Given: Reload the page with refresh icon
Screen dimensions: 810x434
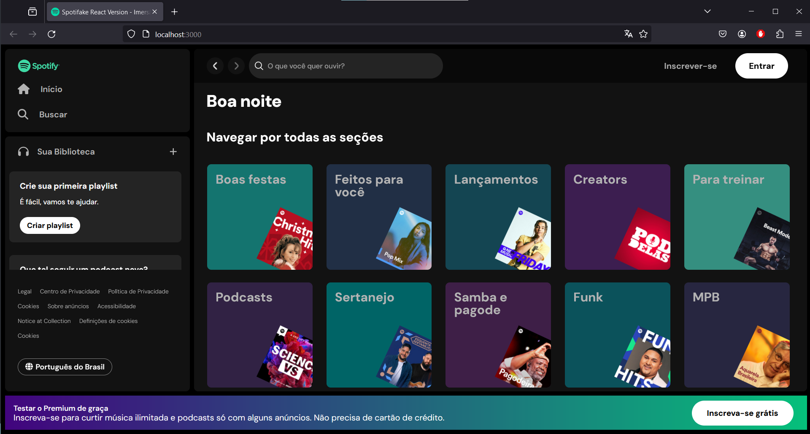Looking at the screenshot, I should tap(51, 34).
